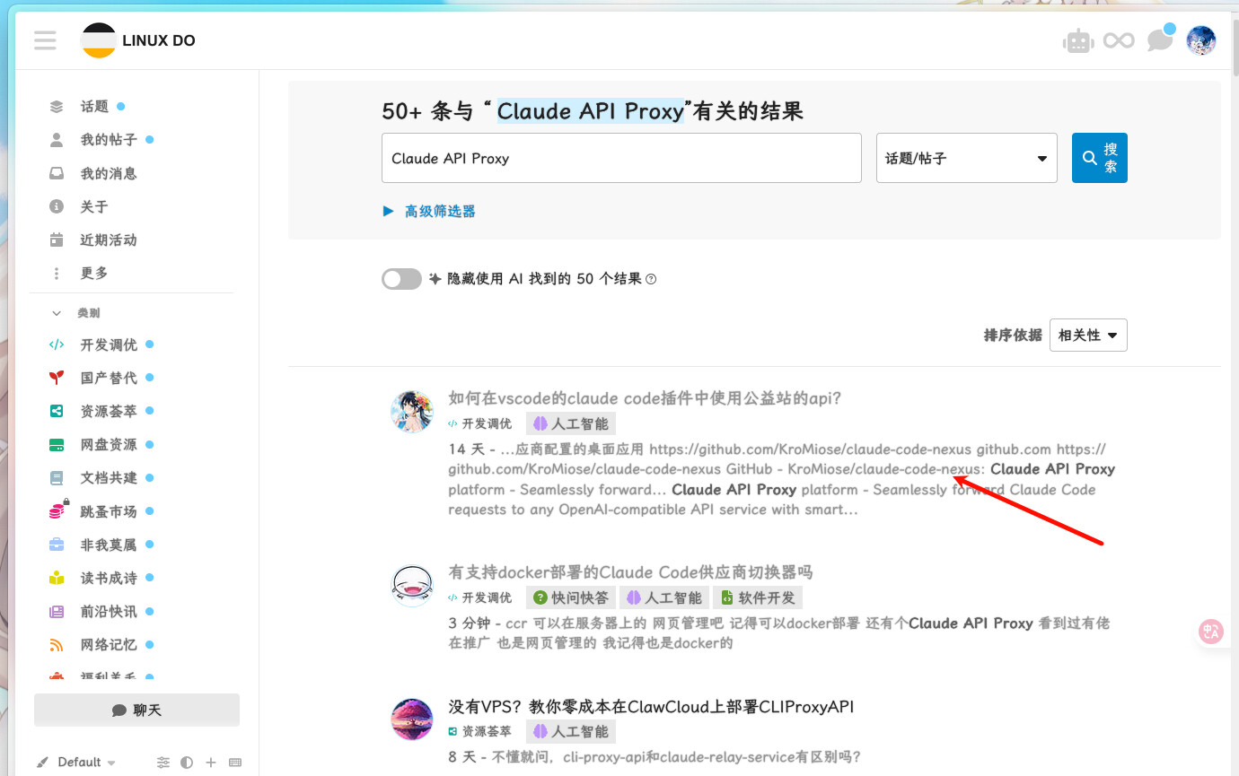This screenshot has width=1239, height=776.
Task: Open the 资源荟萃 category in sidebar
Action: [x=108, y=411]
